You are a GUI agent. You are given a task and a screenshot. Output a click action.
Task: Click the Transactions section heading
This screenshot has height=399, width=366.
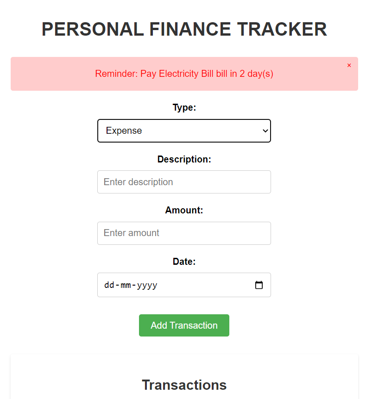184,385
